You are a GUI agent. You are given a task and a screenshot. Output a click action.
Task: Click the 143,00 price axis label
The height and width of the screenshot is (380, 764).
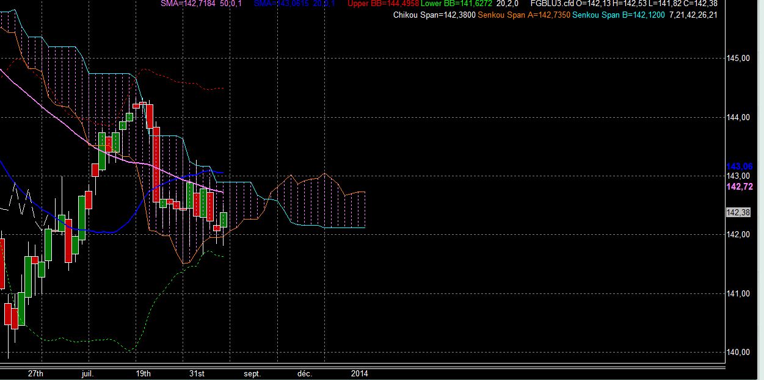point(738,176)
